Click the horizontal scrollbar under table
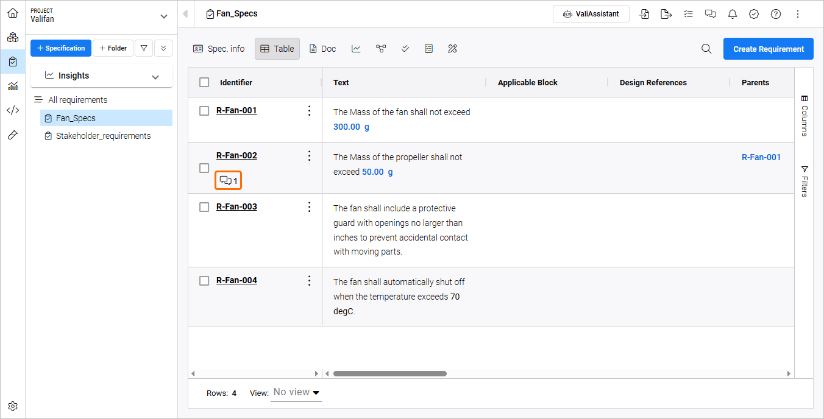 click(390, 373)
